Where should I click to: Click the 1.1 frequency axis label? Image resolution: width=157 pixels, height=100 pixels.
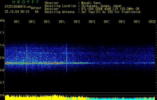pyautogui.click(x=2, y=32)
